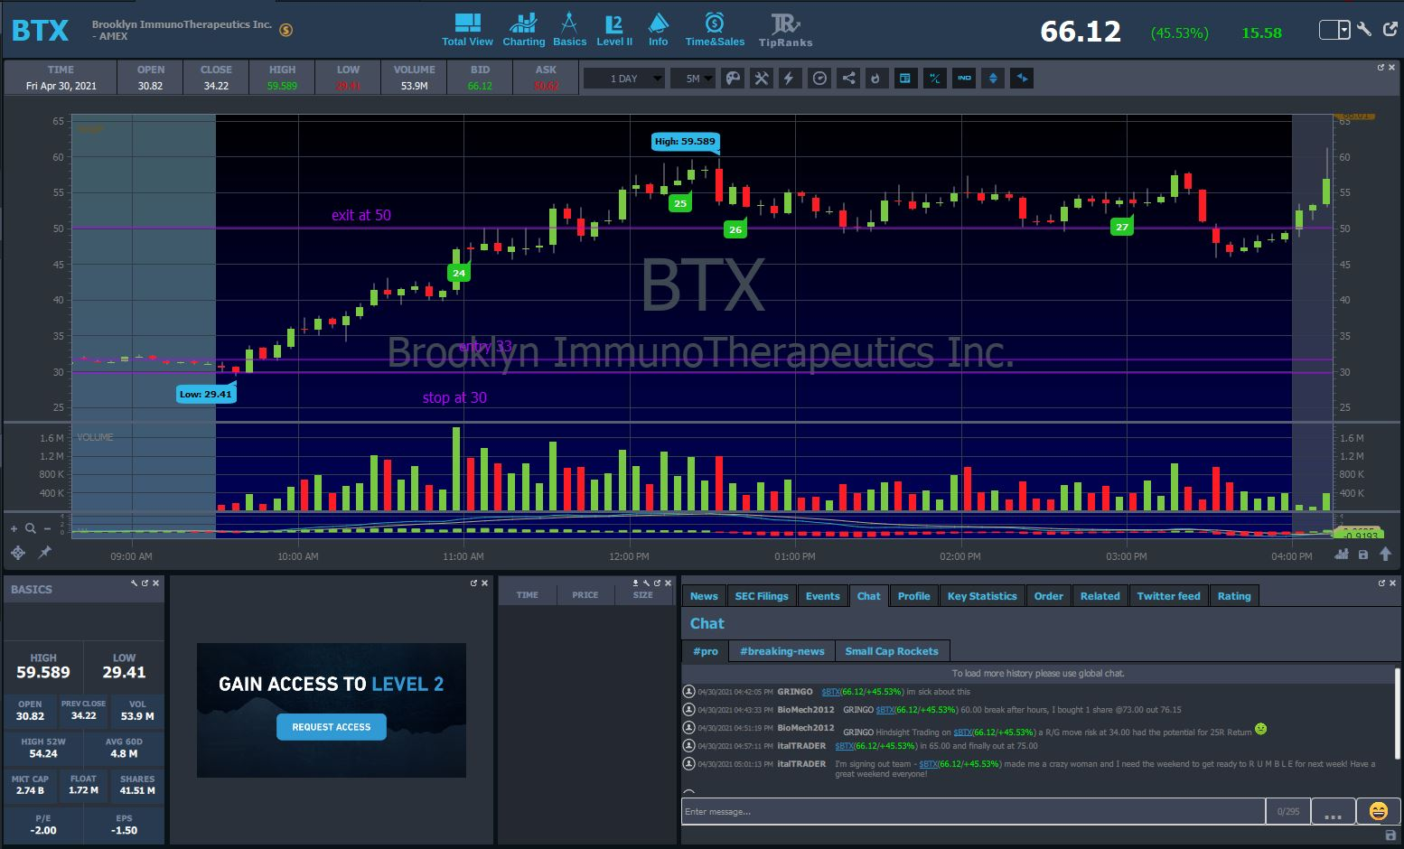Click the chat more options (...) button
Viewport: 1404px width, 849px height.
[x=1334, y=811]
